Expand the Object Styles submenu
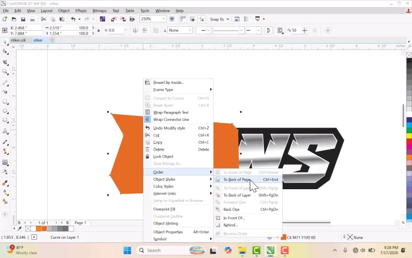The width and height of the screenshot is (412, 258). coord(178,179)
